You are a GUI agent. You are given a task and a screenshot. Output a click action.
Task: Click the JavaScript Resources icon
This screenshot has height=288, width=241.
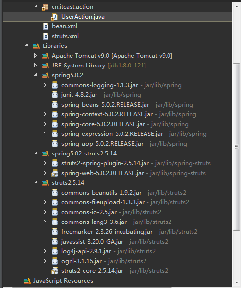(x=27, y=281)
